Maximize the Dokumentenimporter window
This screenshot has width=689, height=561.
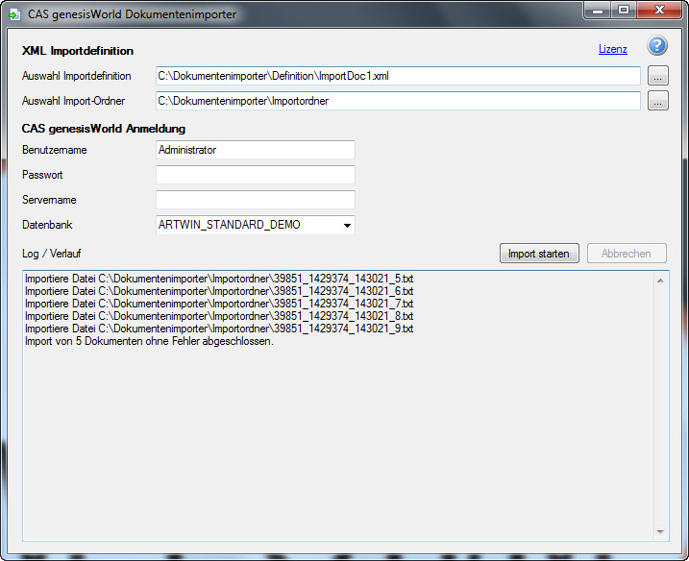[x=623, y=11]
